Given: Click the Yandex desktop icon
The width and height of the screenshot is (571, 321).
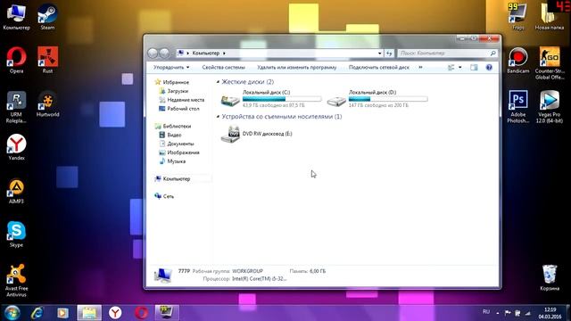Looking at the screenshot, I should (x=16, y=147).
